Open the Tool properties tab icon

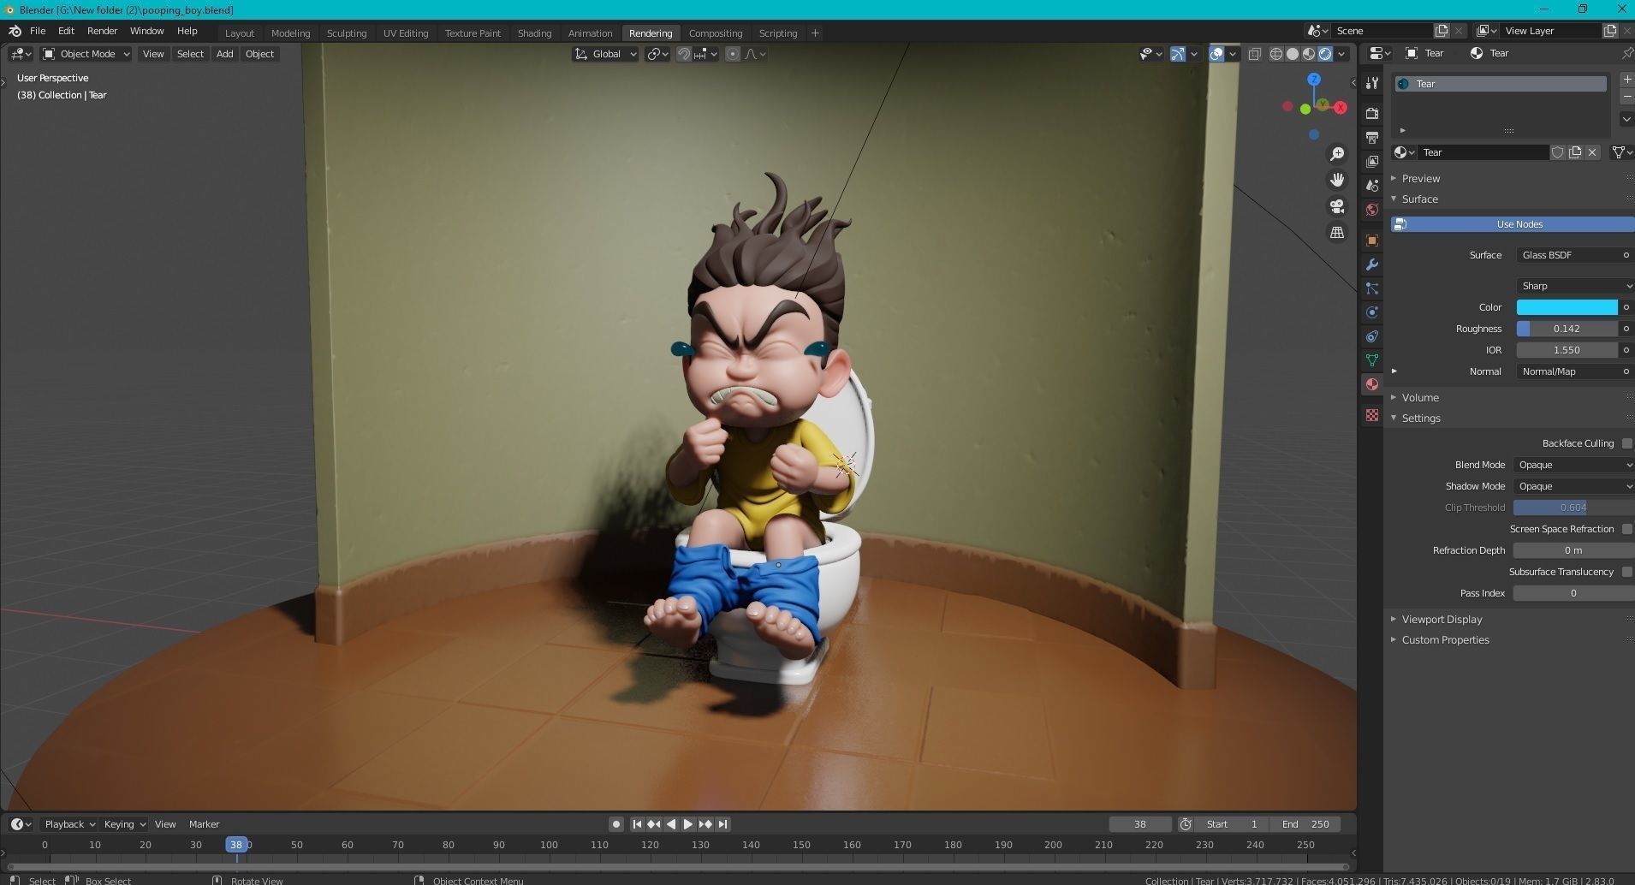click(1372, 83)
